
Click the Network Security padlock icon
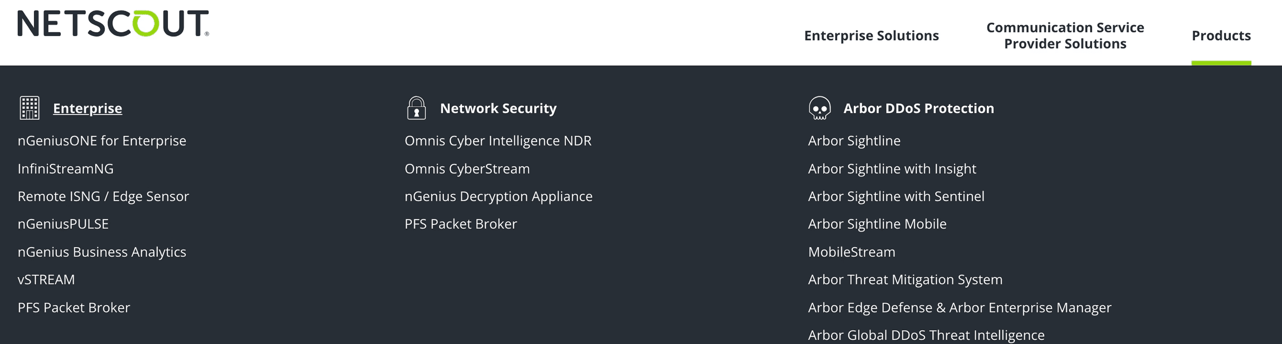coord(416,108)
